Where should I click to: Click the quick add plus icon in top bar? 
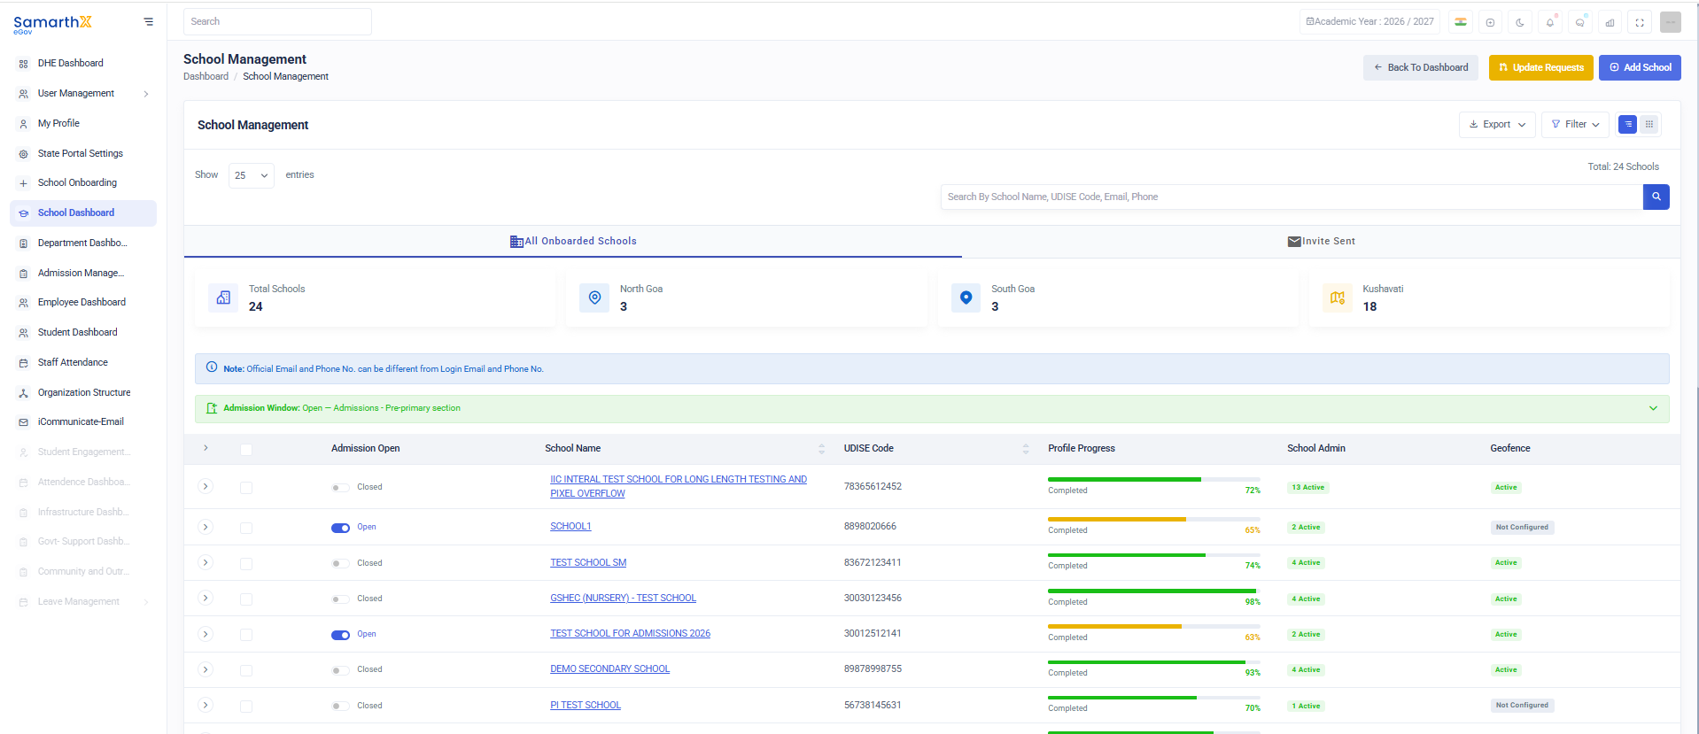tap(1490, 22)
